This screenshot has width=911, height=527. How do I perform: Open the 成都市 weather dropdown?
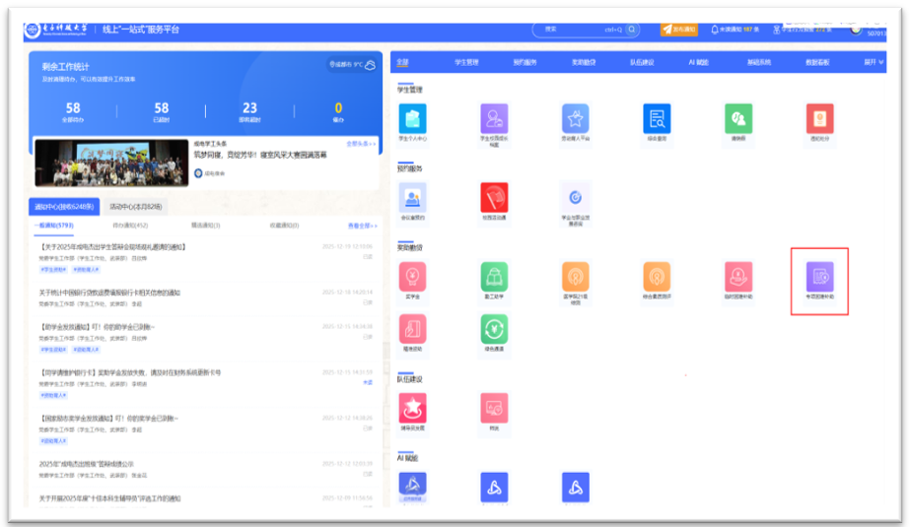(352, 65)
